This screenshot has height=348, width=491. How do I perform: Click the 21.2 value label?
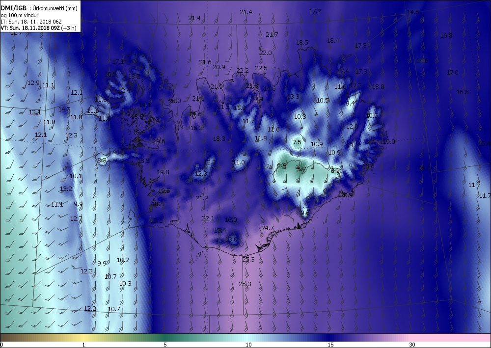pos(202,198)
